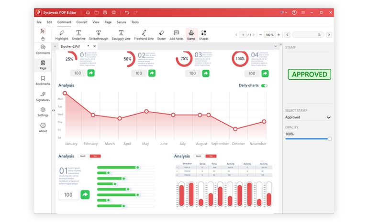Image resolution: width=368 pixels, height=222 pixels.
Task: Expand the Select Stamp dropdown
Action: [308, 117]
